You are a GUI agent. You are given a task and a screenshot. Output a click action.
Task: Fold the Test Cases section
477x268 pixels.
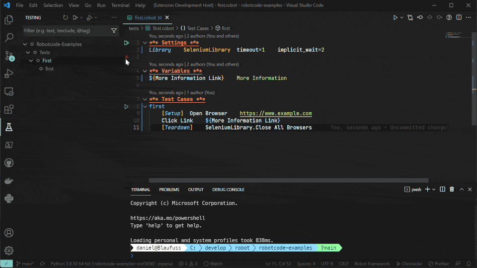click(x=145, y=99)
